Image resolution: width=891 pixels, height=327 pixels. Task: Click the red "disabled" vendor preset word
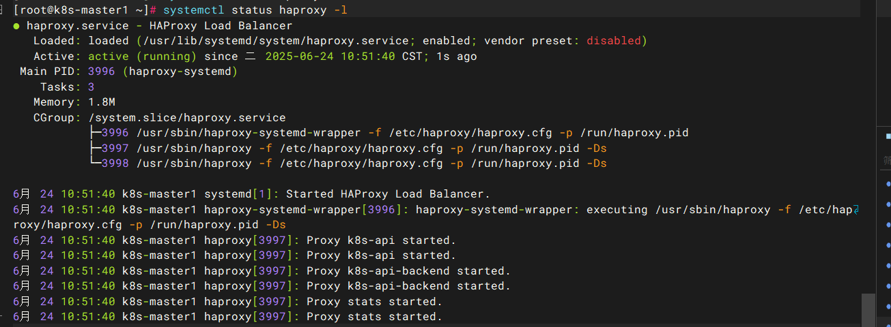[x=614, y=41]
